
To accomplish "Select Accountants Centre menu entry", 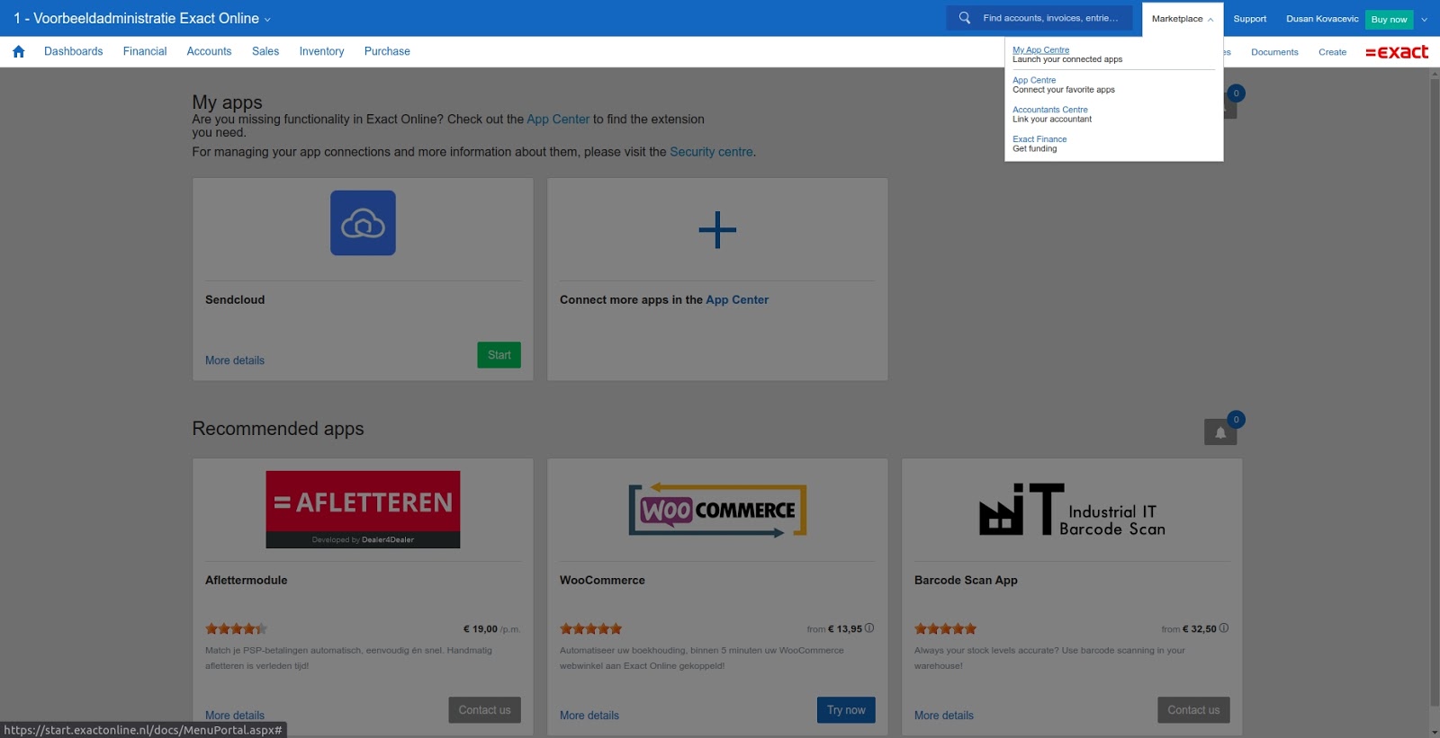I will 1050,110.
